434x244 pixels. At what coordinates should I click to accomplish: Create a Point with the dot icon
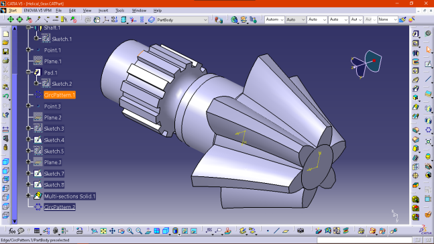(268, 231)
